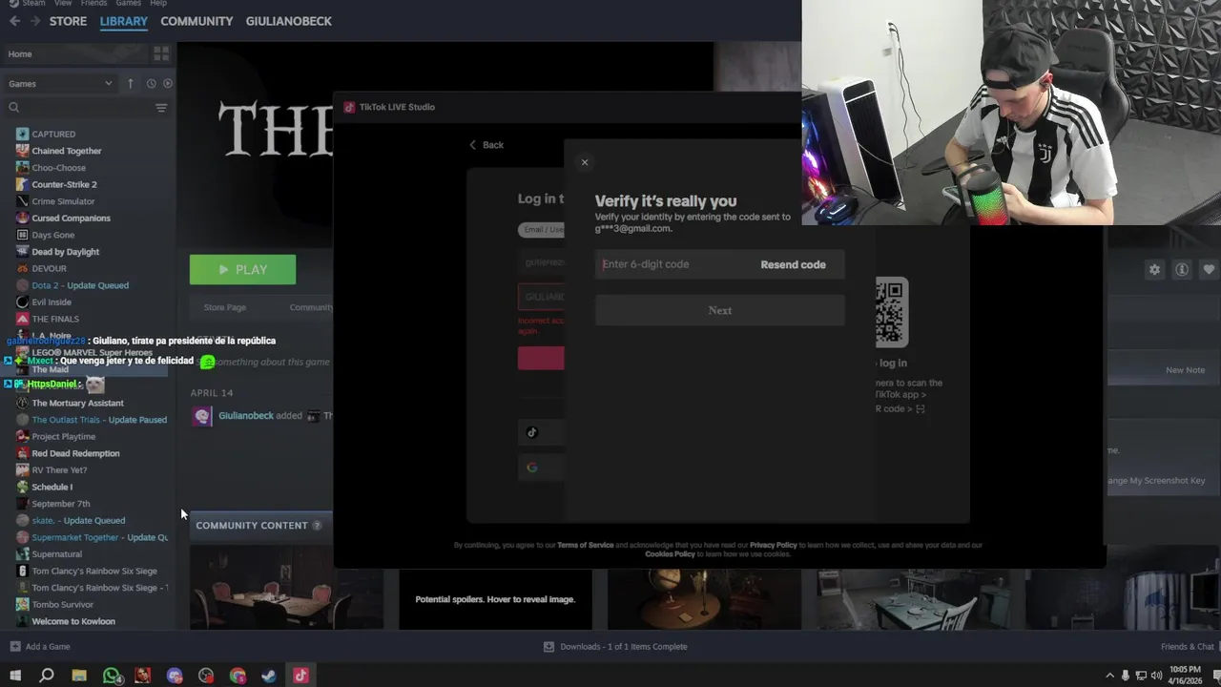Open Giulianobeck activity profile link
This screenshot has height=687, width=1221.
click(x=246, y=416)
